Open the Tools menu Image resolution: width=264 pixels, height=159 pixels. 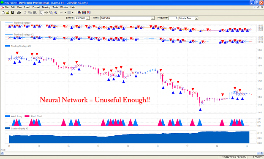click(55, 7)
